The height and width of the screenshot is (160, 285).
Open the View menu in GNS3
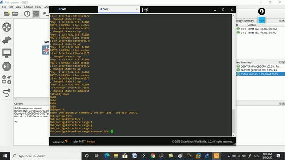(18, 7)
